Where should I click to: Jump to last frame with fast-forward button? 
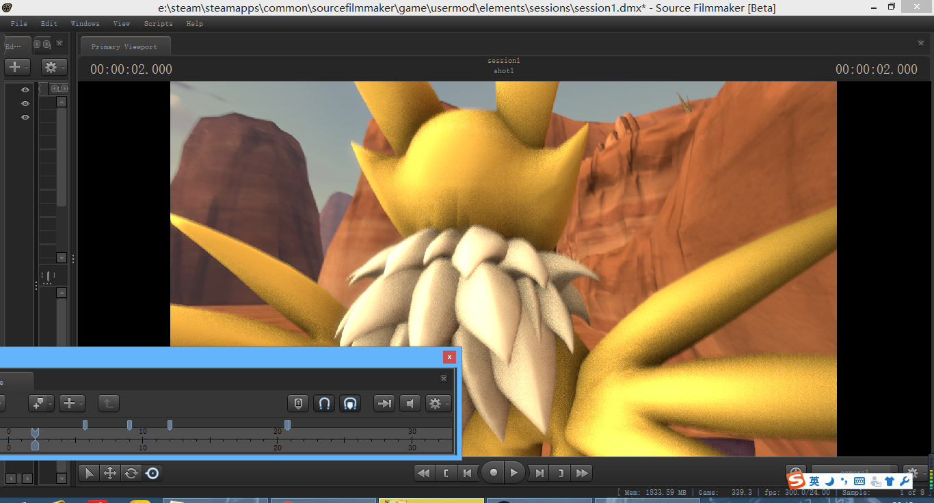(x=582, y=473)
